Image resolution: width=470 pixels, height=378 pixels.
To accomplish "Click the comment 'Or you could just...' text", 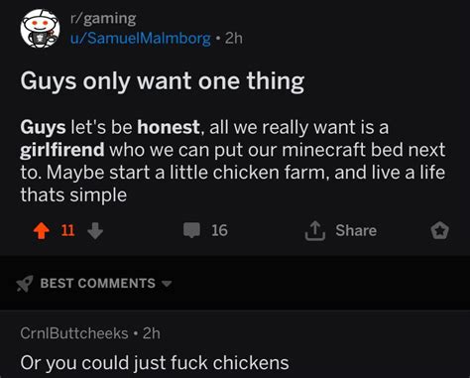I will click(x=155, y=363).
